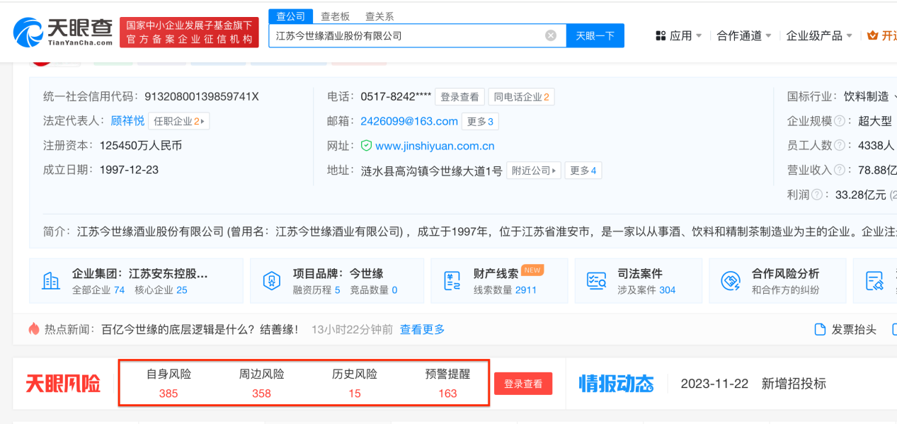The height and width of the screenshot is (424, 897).
Task: Click the 天眼一下 search button
Action: point(595,35)
